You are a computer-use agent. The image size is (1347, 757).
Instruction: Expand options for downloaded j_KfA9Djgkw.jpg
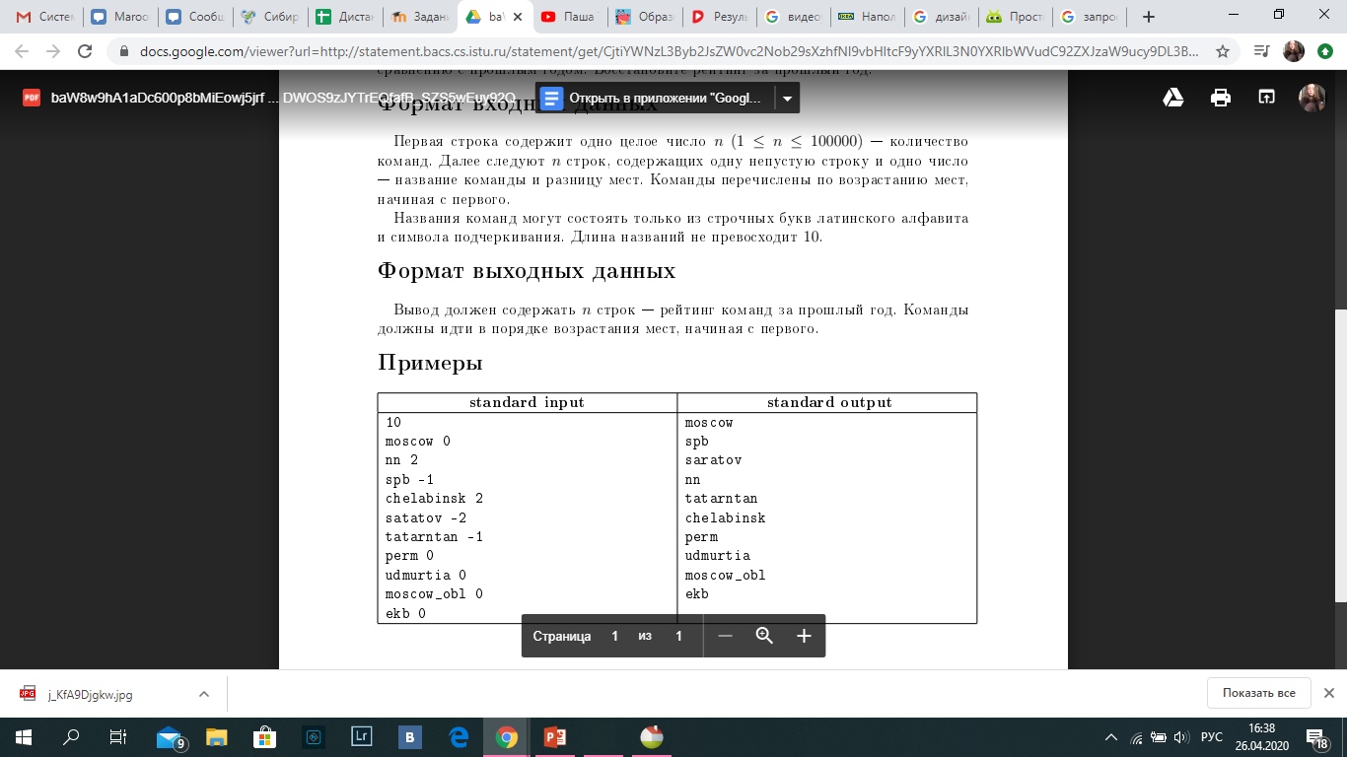point(204,694)
